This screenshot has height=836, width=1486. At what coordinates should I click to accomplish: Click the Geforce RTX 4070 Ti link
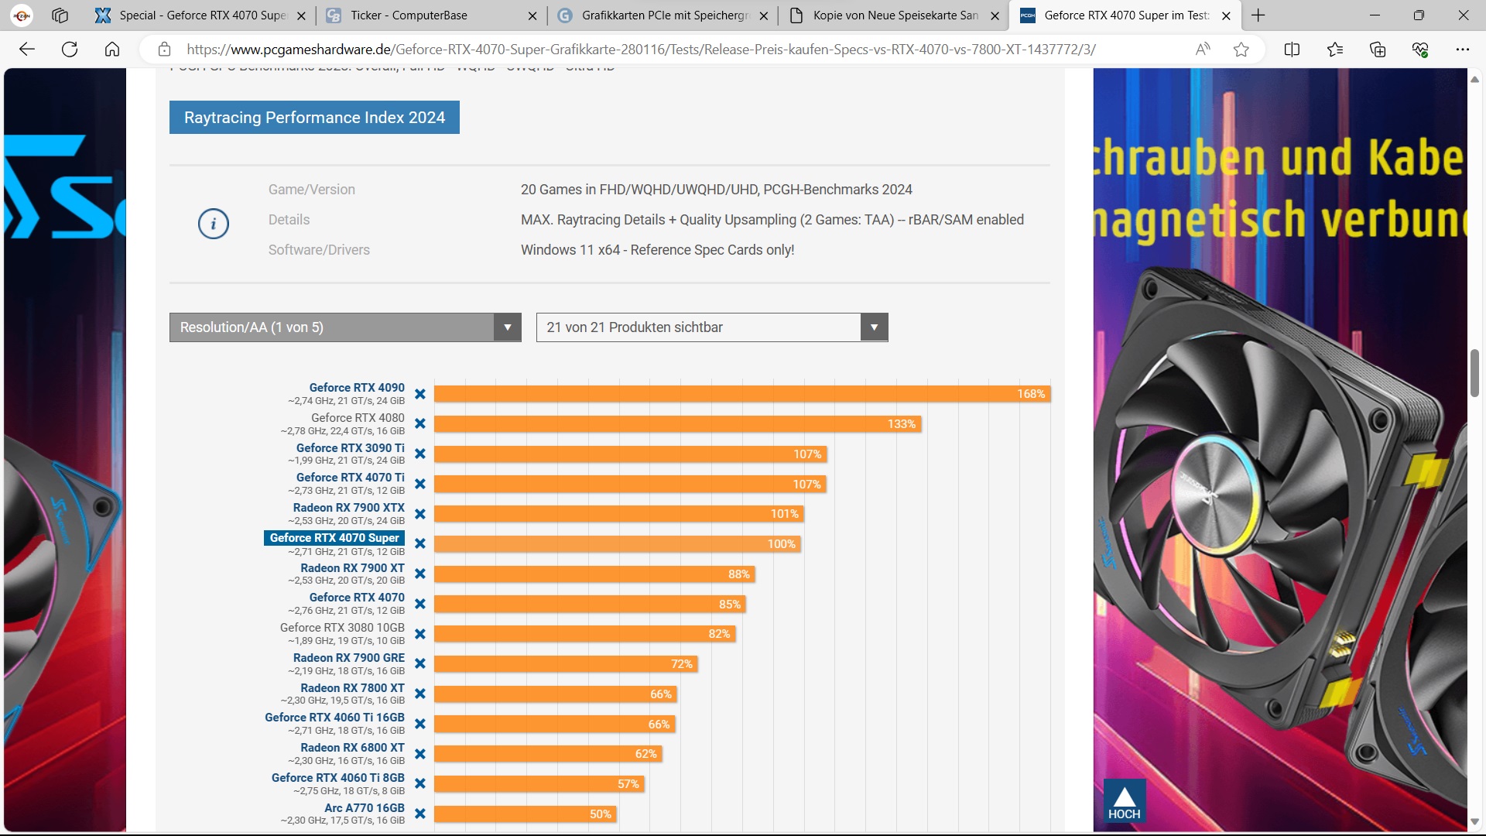point(350,478)
